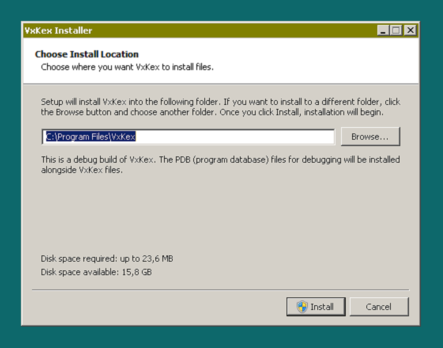Viewport: 443px width, 348px height.
Task: Maximize the VxKex Installer window
Action: (x=396, y=30)
